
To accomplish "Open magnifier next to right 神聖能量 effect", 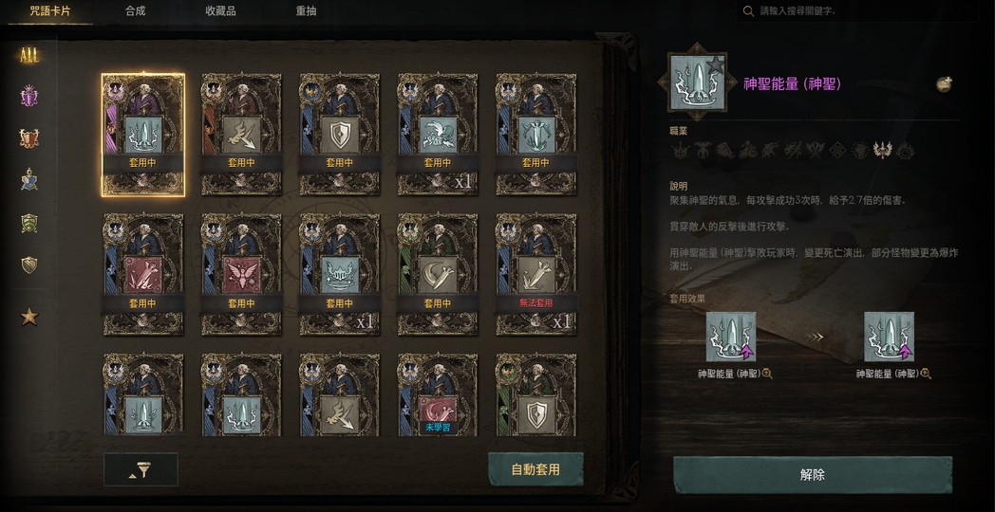I will 926,374.
